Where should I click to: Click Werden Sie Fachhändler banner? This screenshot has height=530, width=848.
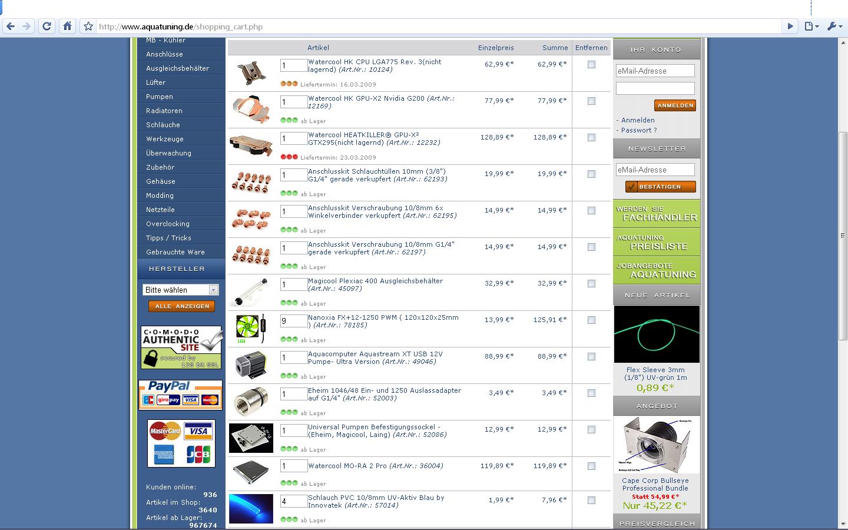coord(657,214)
